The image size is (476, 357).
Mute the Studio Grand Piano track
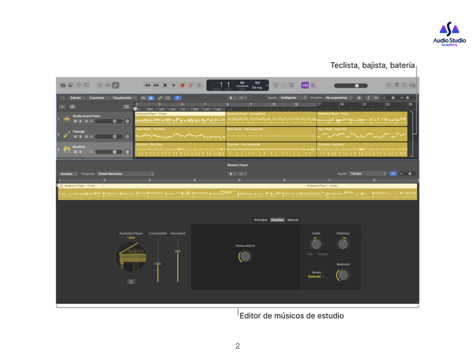75,121
